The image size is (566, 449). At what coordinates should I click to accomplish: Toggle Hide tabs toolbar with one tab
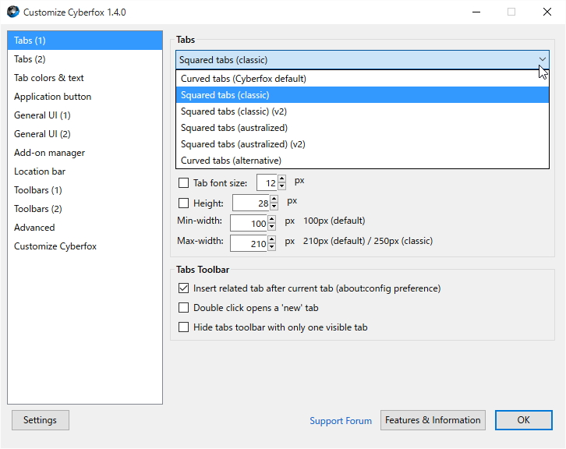pyautogui.click(x=184, y=327)
